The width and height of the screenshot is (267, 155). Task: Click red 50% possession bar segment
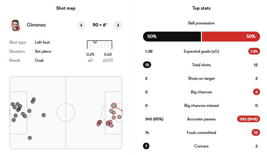(231, 36)
